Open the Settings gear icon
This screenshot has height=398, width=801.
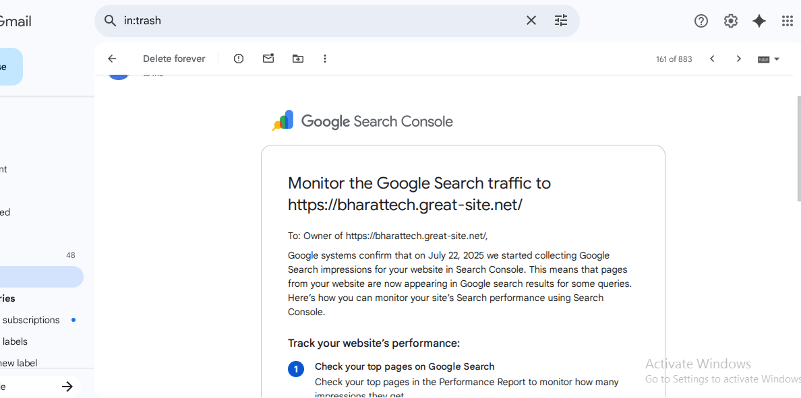731,21
